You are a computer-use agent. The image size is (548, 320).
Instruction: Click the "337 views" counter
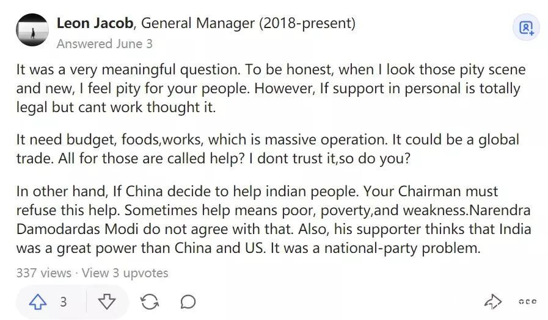click(44, 272)
